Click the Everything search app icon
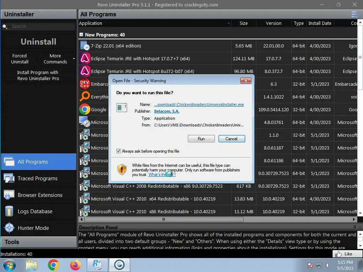The image size is (363, 272). point(85,97)
